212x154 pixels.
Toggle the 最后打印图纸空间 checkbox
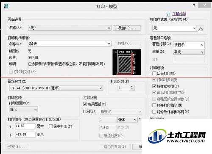coord(154,93)
